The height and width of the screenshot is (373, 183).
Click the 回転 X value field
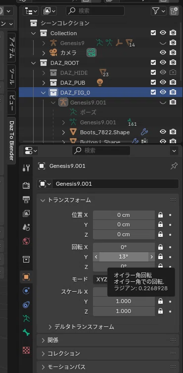(124, 247)
